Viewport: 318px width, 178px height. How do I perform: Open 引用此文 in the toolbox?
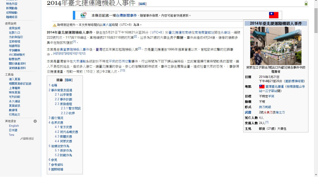[15, 115]
